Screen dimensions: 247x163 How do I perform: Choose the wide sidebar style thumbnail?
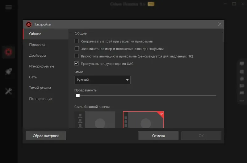point(95,120)
